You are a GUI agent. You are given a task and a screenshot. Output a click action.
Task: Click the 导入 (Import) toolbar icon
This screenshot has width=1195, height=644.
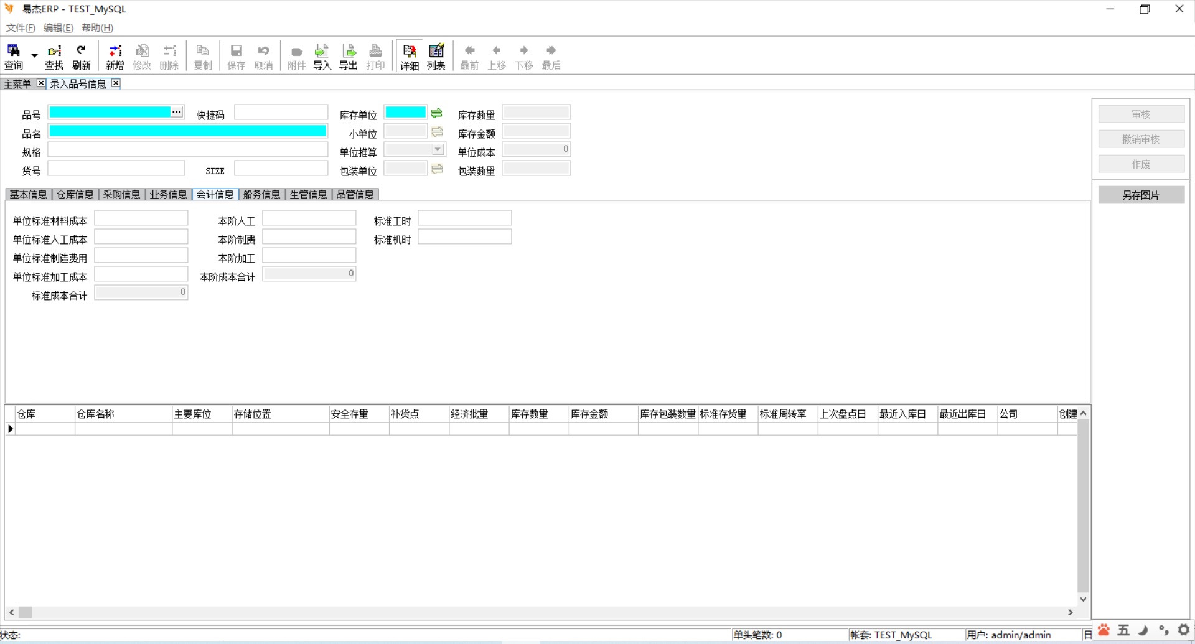coord(322,56)
